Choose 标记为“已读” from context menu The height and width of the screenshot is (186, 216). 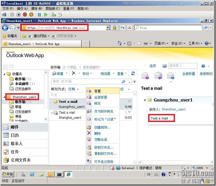coord(103,119)
